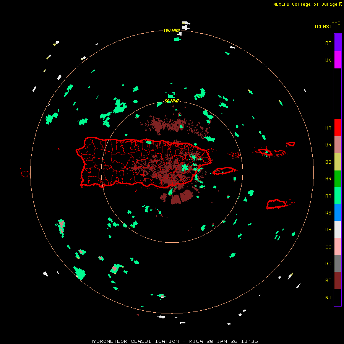Click the IC pink legend swatch
This screenshot has height=344, width=344.
338,247
